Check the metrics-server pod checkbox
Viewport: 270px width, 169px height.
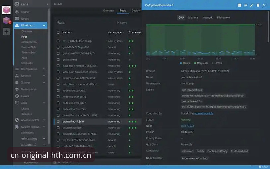pos(58,78)
